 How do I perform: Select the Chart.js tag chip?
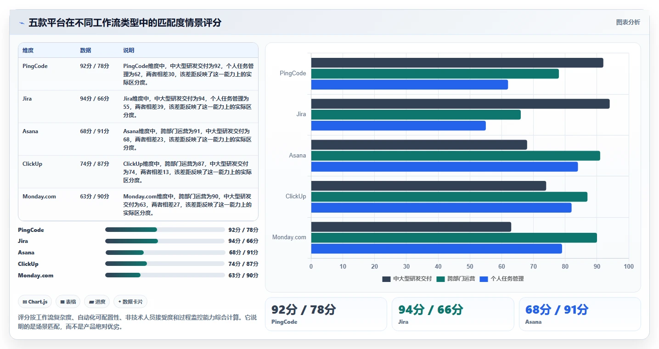point(35,302)
